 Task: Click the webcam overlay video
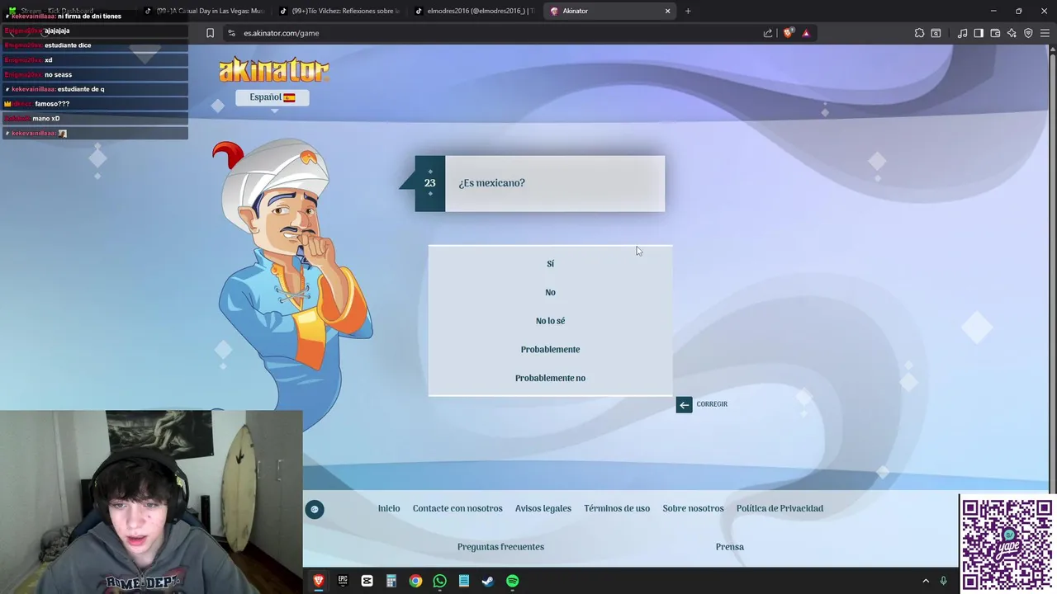pos(151,502)
